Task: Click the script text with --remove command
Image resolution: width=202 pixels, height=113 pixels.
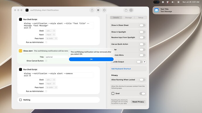Action: pos(59,75)
